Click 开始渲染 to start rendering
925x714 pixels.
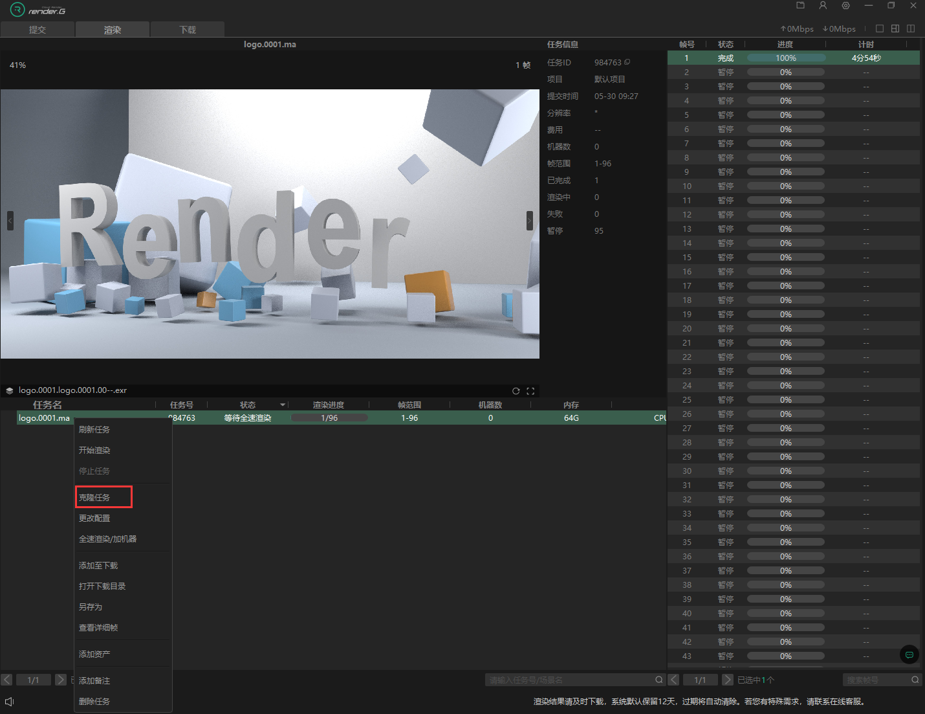[x=94, y=450]
